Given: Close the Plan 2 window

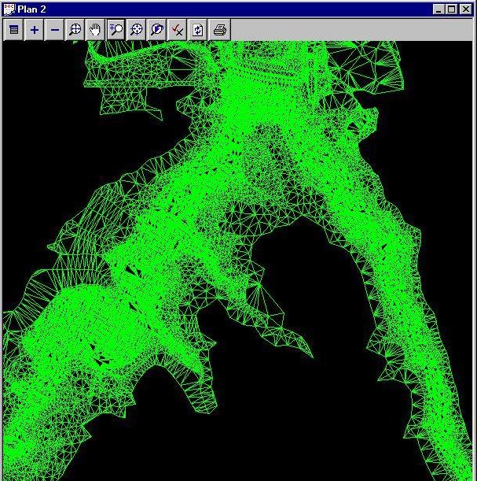Looking at the screenshot, I should point(466,9).
